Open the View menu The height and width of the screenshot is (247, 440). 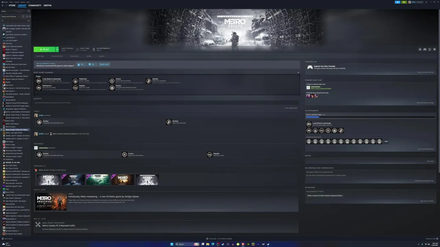click(11, 2)
